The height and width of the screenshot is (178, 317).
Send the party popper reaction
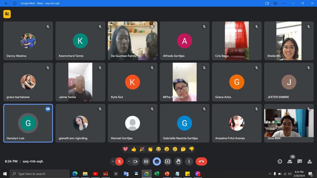(x=142, y=149)
